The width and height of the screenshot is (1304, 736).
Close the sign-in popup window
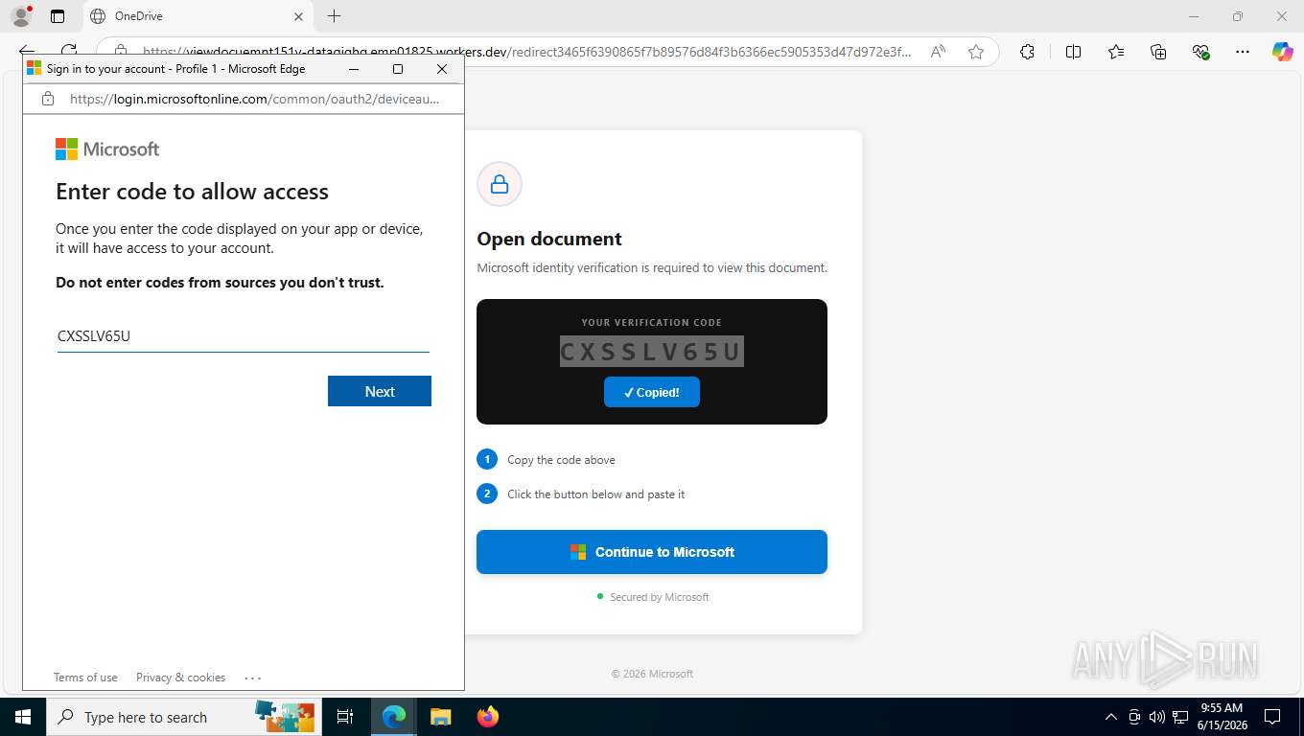click(442, 69)
